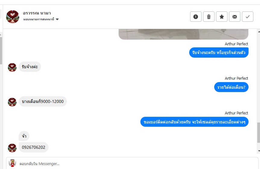
Task: Click the conversation scrollbar down arrow
Action: click(x=259, y=151)
